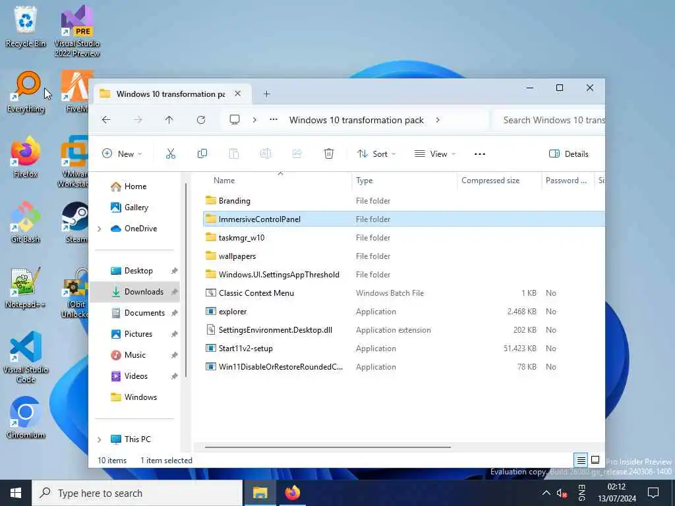
Task: Sort by Password column header
Action: point(568,181)
